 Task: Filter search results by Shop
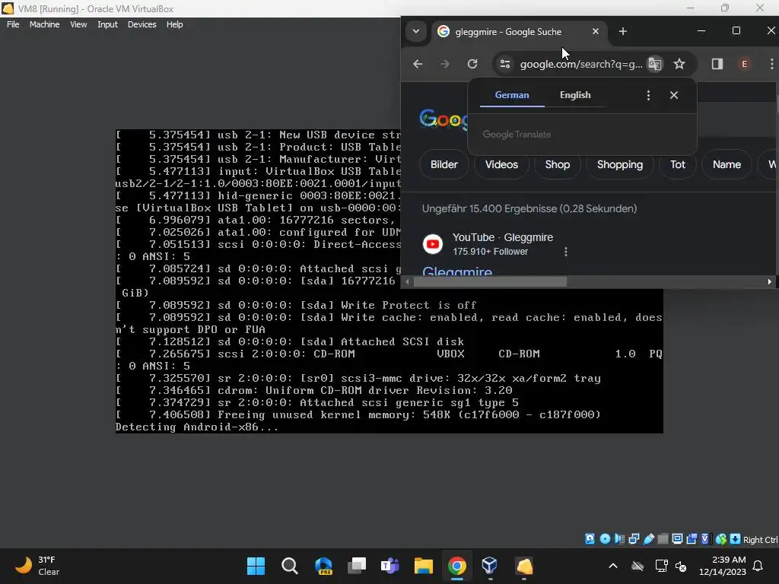(558, 164)
